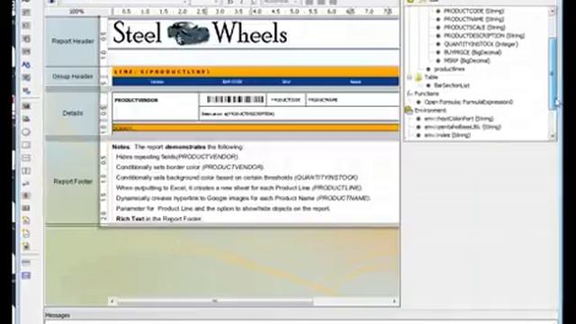
Task: Select the sub-report tool in the palette
Action: point(26,275)
